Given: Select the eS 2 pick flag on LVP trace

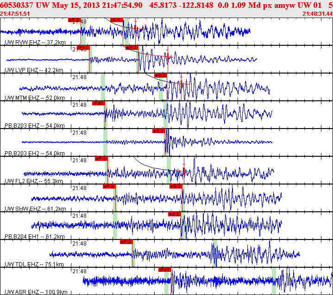Looking at the screenshot, I should tap(132, 48).
